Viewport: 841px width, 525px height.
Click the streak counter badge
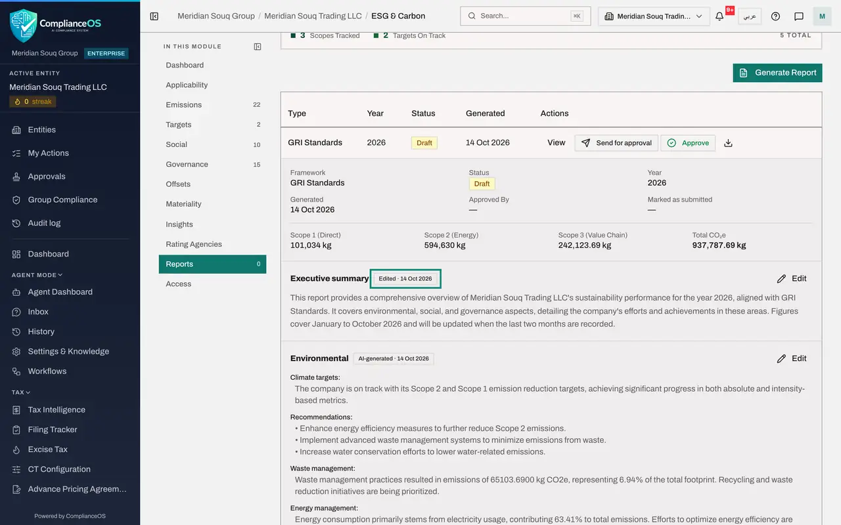click(32, 102)
